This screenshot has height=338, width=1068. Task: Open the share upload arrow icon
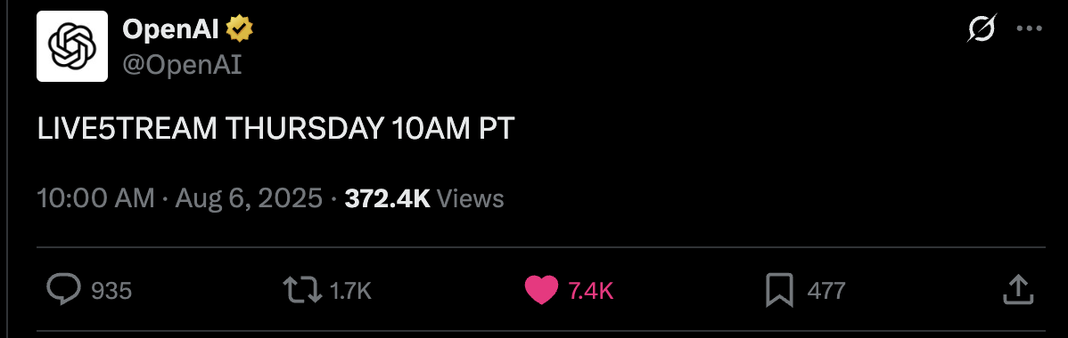tap(1019, 290)
